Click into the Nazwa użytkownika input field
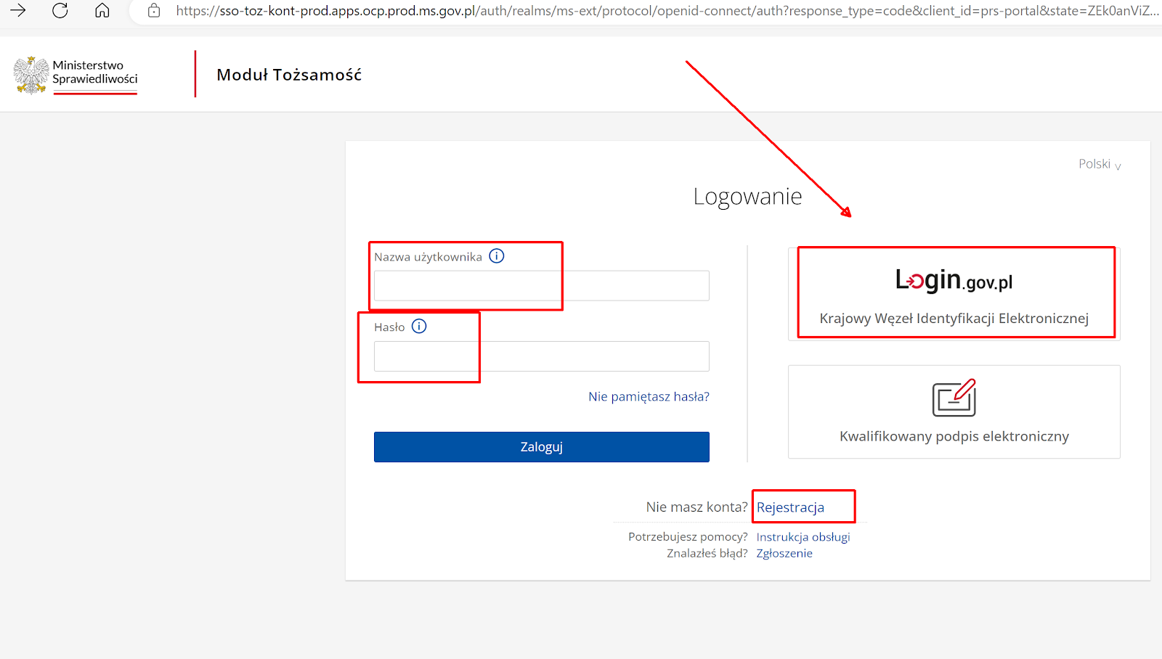 pos(542,286)
